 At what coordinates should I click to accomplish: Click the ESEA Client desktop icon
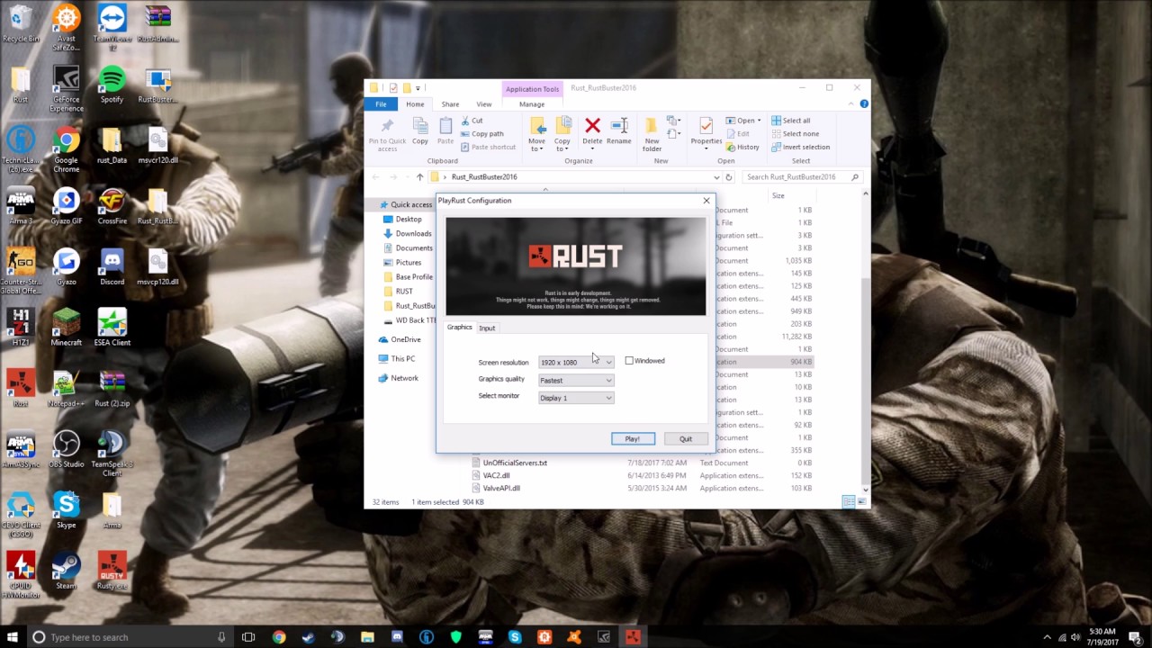[112, 328]
